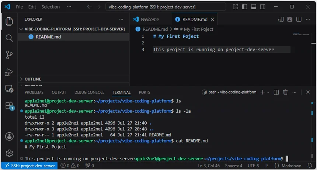Screen dimensions: 317x170
Task: Click forwarded ports status bar item
Action: [89, 166]
